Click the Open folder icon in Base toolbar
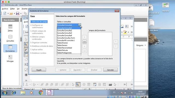This screenshot has height=98, width=175. click(11, 14)
